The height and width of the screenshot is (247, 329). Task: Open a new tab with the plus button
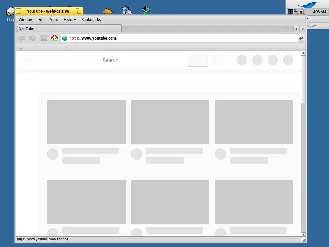297,29
